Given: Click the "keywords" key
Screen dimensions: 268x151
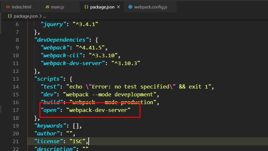Looking at the screenshot, I should click(x=50, y=126).
